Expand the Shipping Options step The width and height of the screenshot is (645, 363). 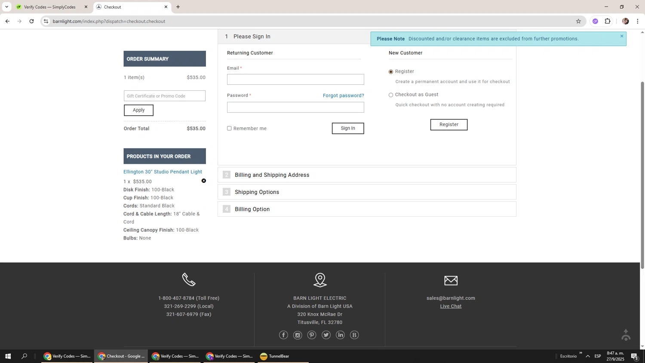tap(367, 192)
